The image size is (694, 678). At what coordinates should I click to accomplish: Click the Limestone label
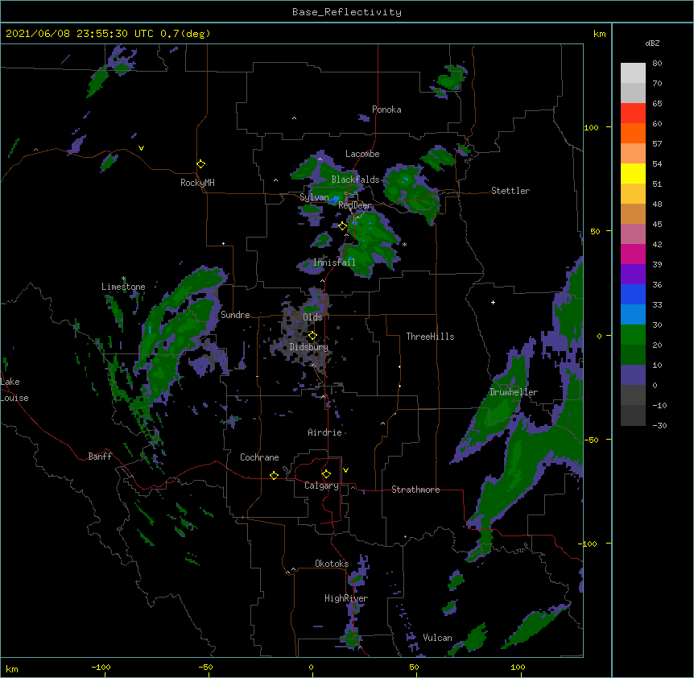click(x=123, y=287)
